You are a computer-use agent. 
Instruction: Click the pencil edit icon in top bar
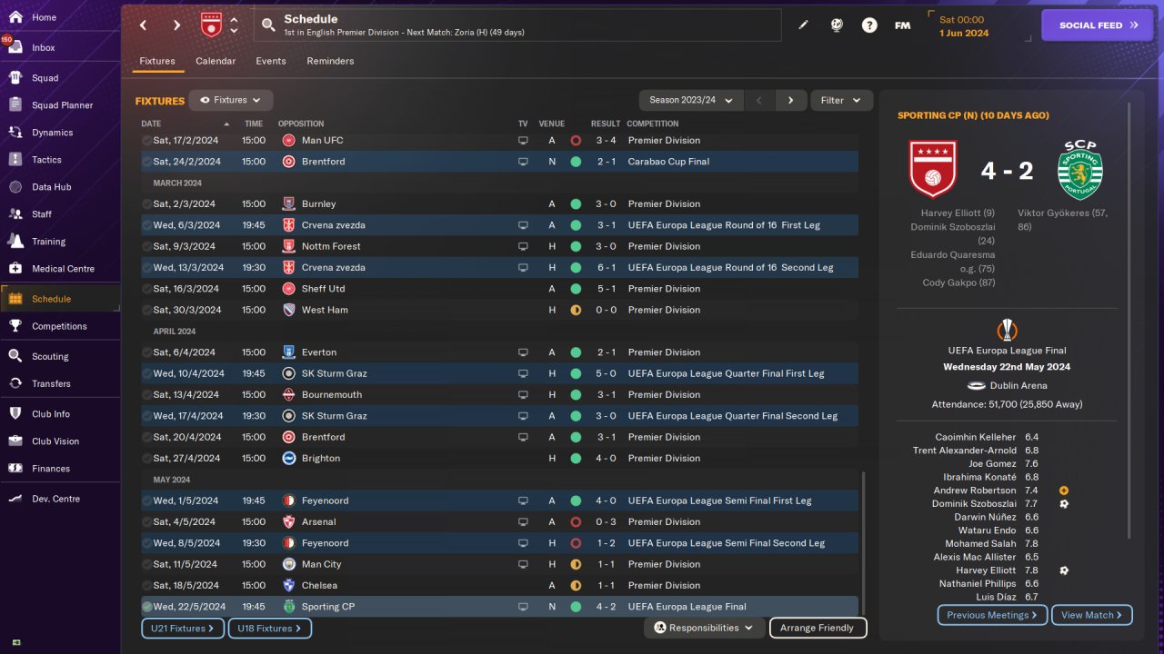(803, 25)
